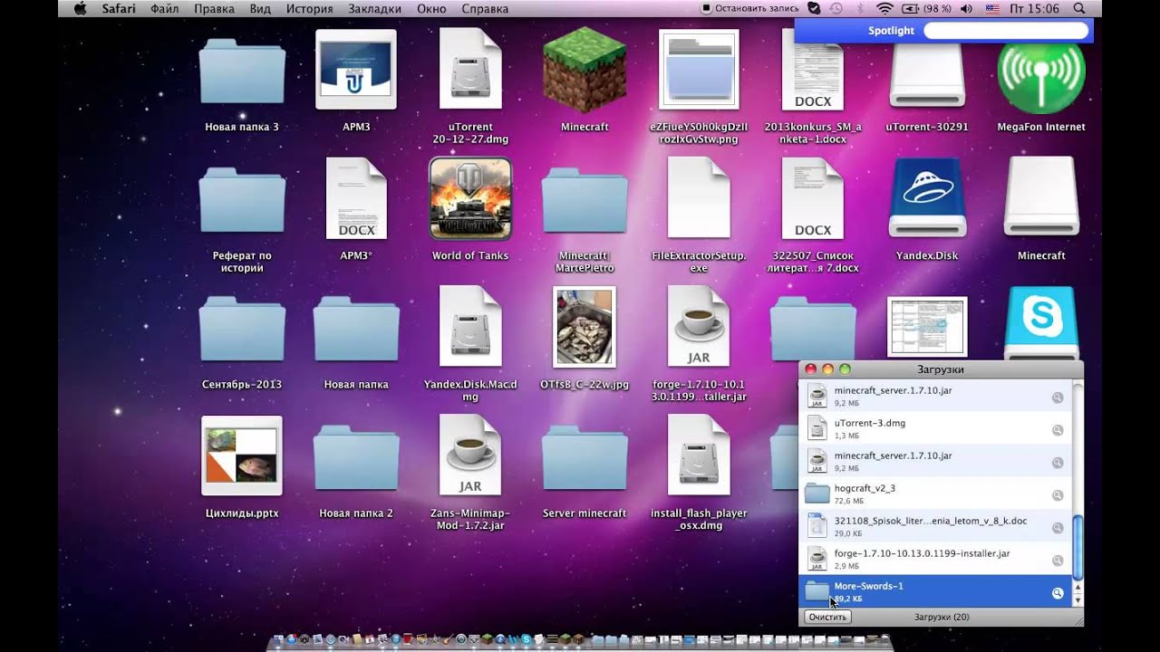The height and width of the screenshot is (652, 1160).
Task: Select the MegaFon Internet icon
Action: tap(1041, 72)
